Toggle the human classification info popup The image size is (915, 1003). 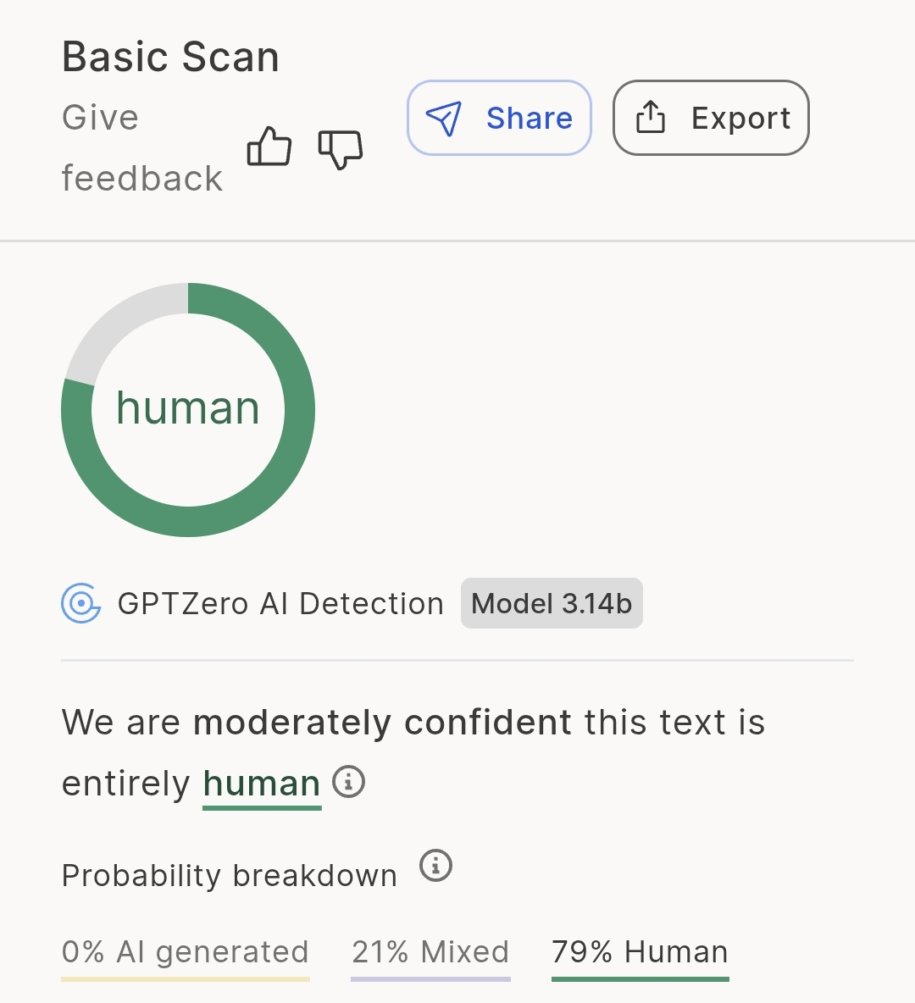(x=348, y=783)
